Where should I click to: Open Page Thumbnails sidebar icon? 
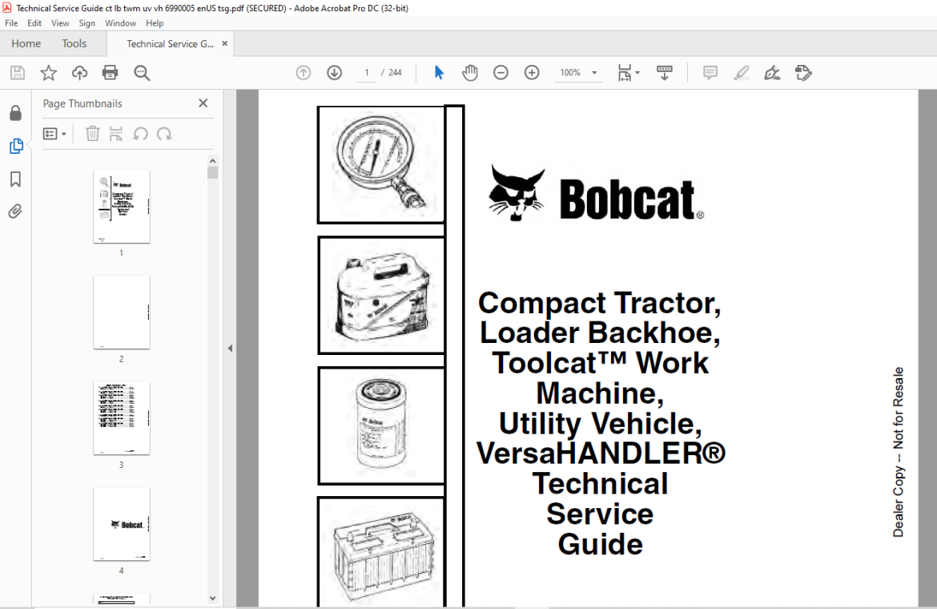16,146
